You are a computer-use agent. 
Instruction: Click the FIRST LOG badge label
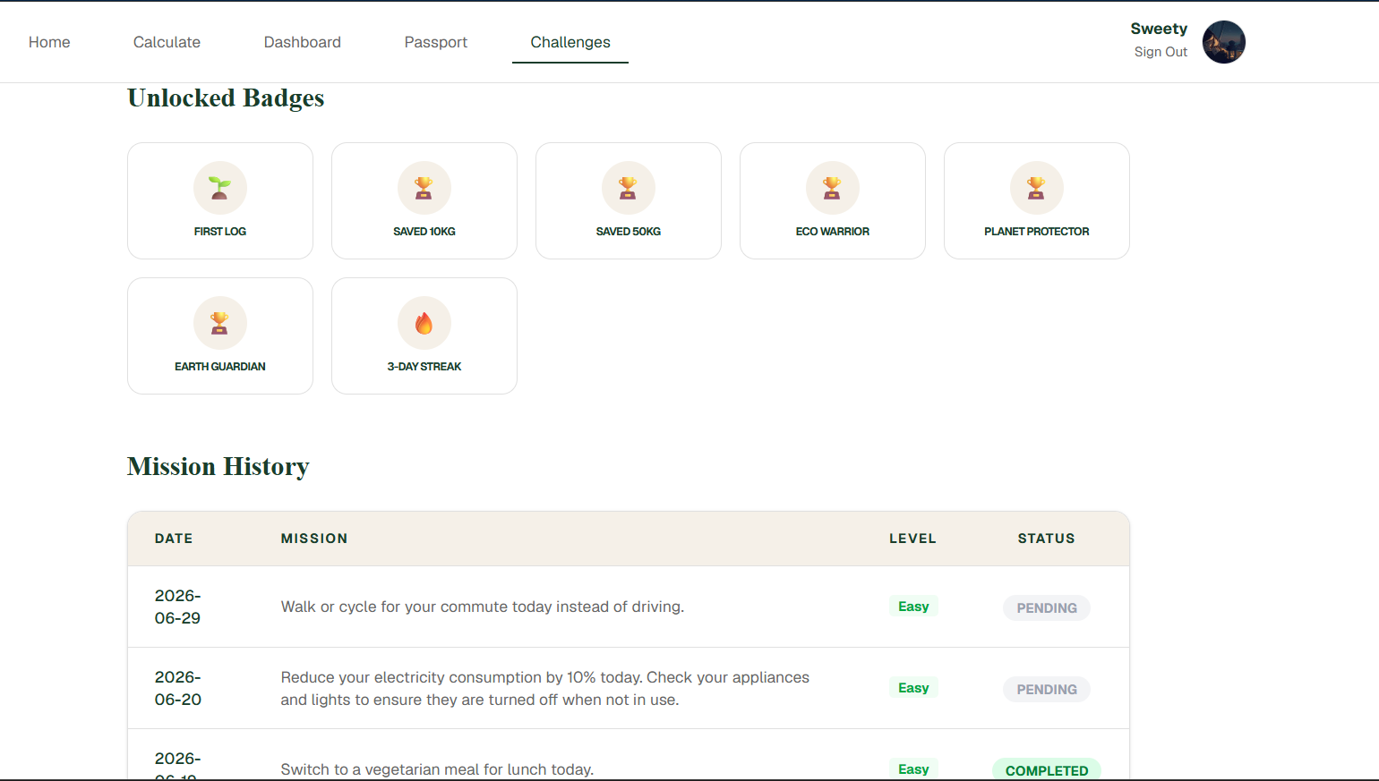coord(220,232)
